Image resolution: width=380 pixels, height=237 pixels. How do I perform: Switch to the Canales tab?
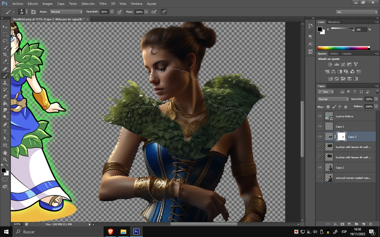coord(346,54)
